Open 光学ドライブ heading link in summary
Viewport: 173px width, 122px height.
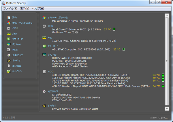pyautogui.click(x=53, y=91)
